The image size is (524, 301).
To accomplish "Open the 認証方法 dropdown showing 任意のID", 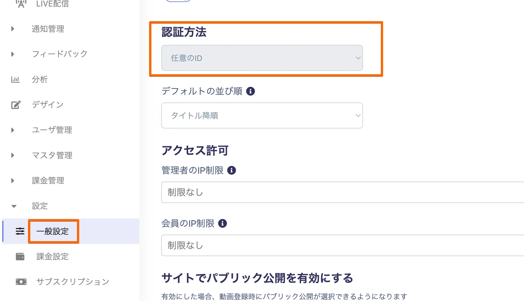I will click(x=262, y=58).
